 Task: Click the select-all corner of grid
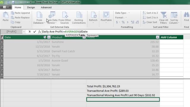pyautogui.click(x=2, y=37)
